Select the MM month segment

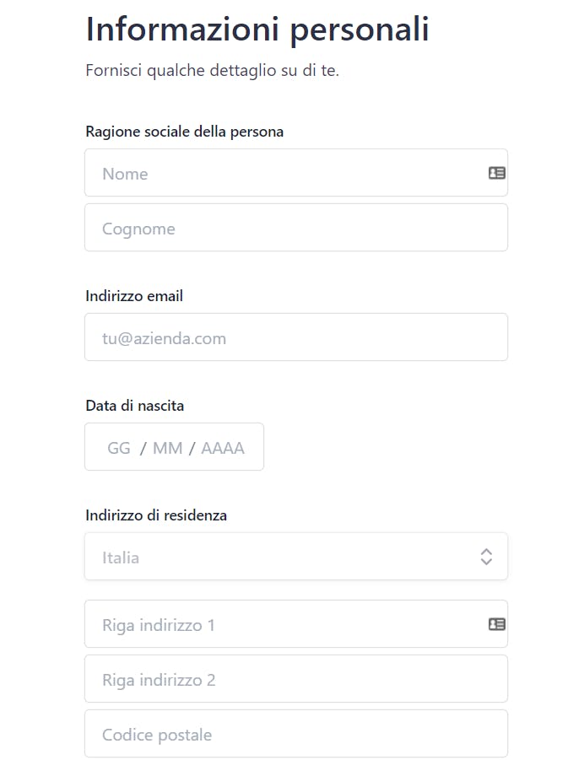pos(168,448)
